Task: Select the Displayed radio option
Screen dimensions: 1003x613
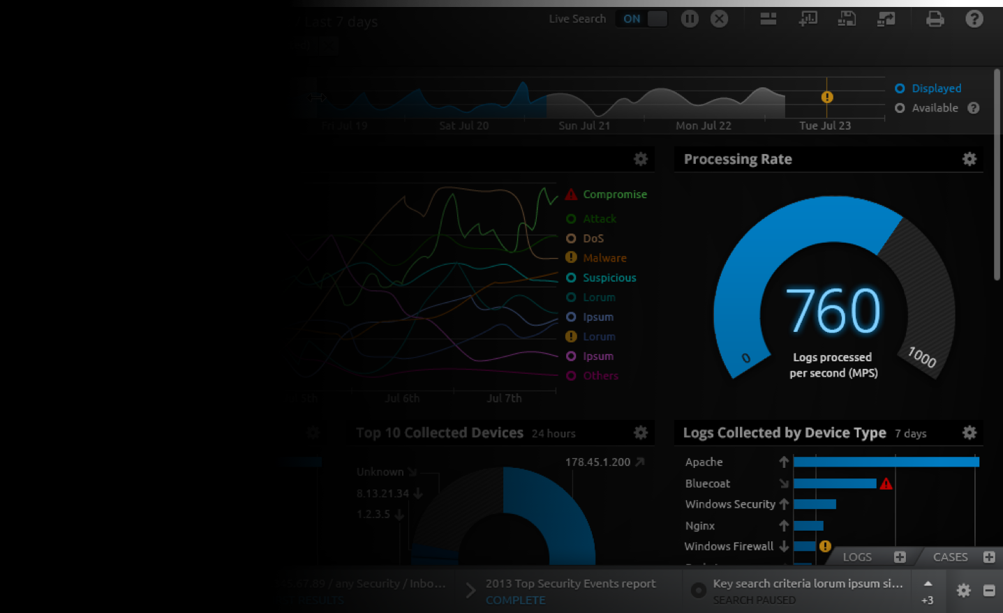Action: 900,89
